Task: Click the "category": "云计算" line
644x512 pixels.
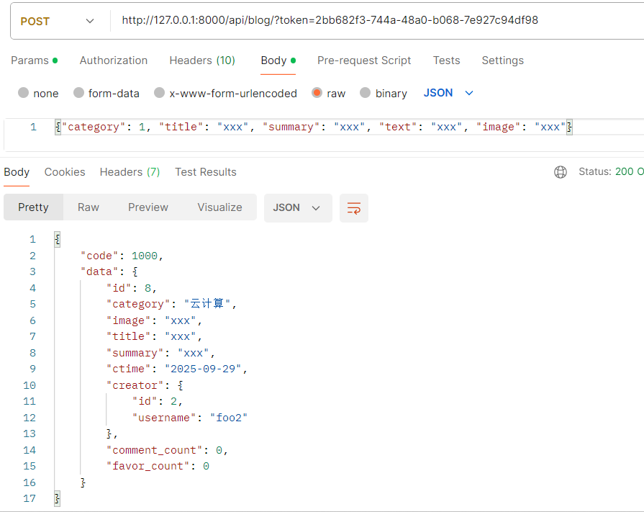Action: [171, 304]
